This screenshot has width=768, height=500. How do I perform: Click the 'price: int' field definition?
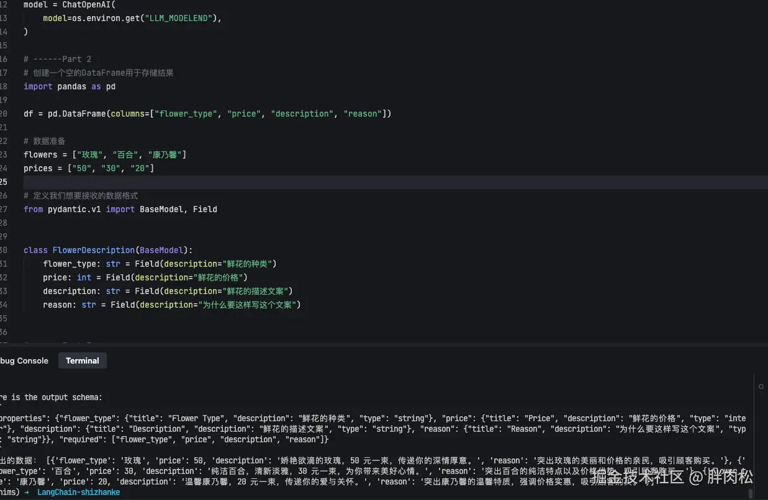pos(67,277)
